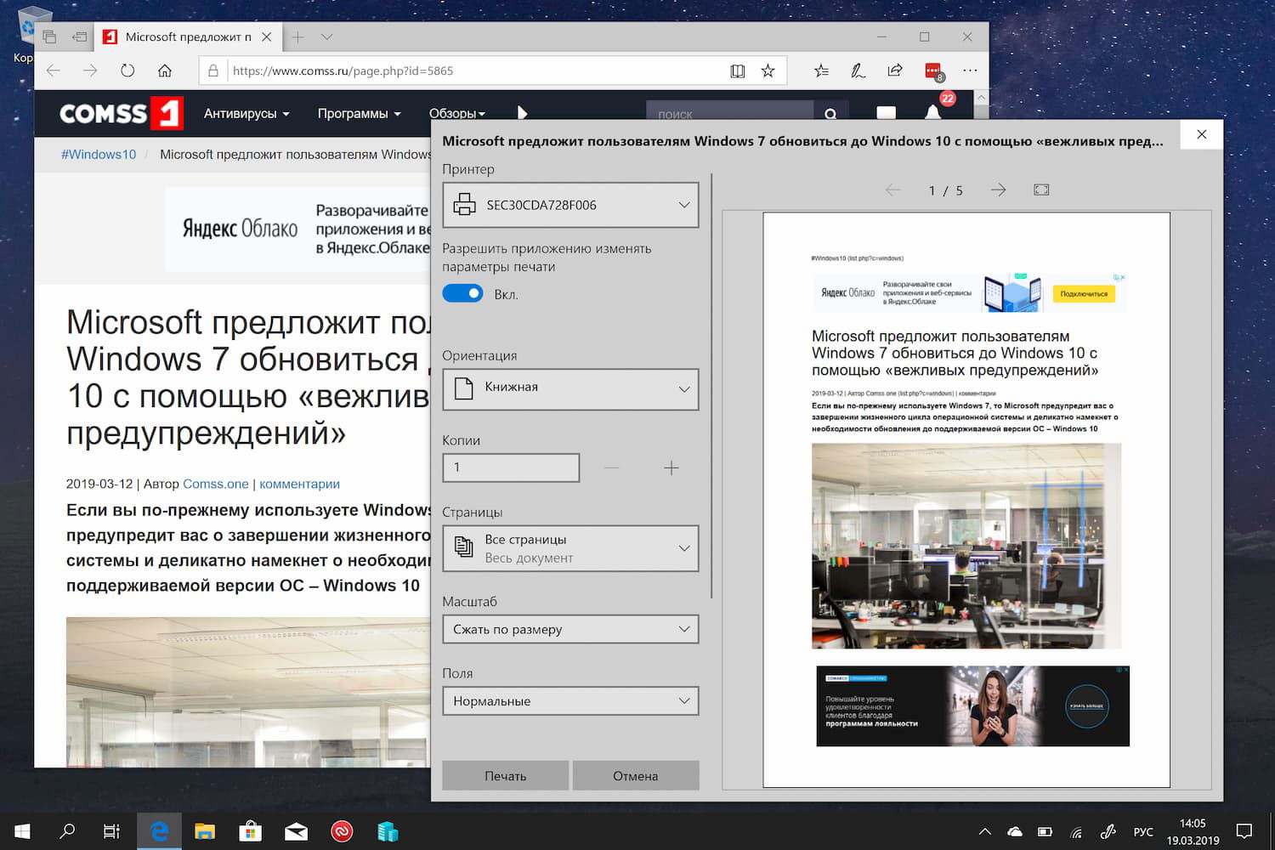Click the site search magnifier

coord(830,113)
